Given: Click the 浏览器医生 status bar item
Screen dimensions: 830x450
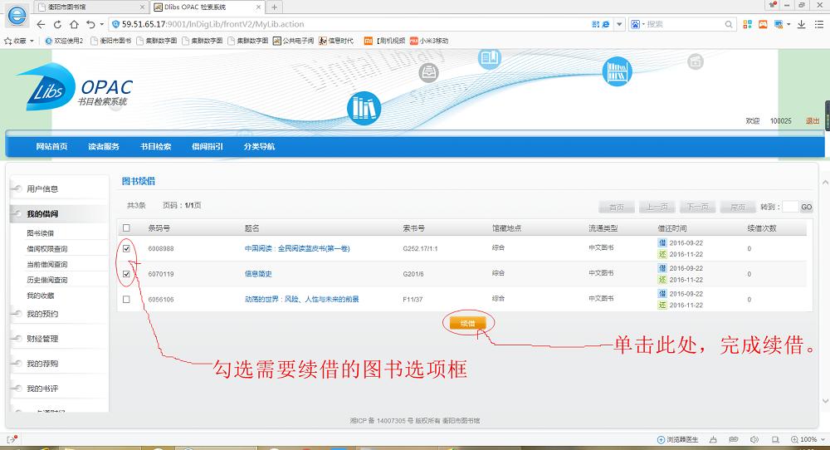Looking at the screenshot, I should pyautogui.click(x=677, y=439).
